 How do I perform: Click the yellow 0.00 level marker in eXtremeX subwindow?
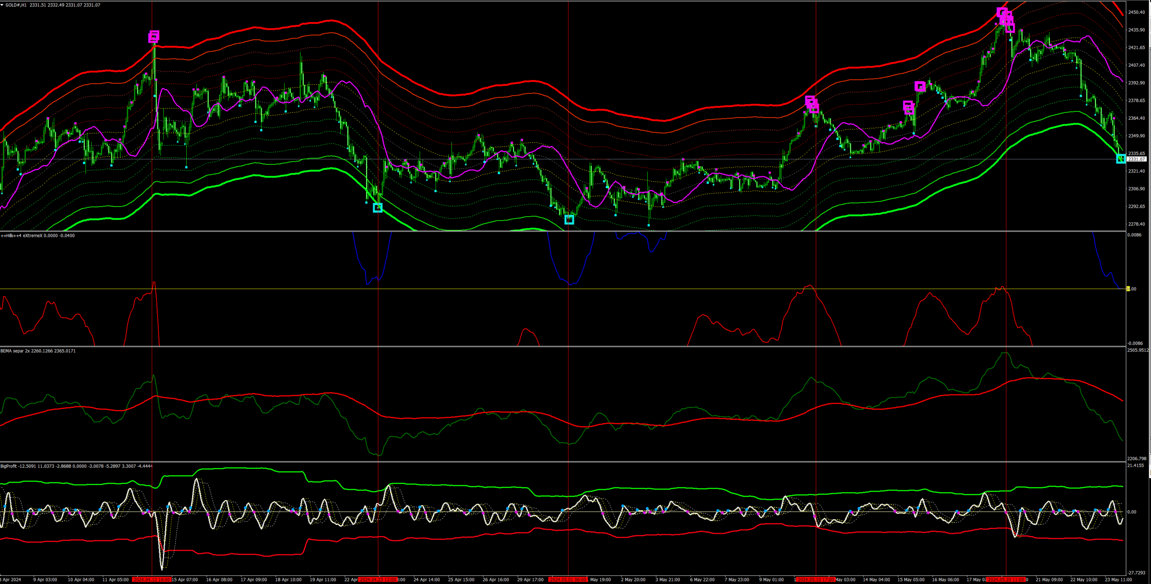[x=1128, y=289]
